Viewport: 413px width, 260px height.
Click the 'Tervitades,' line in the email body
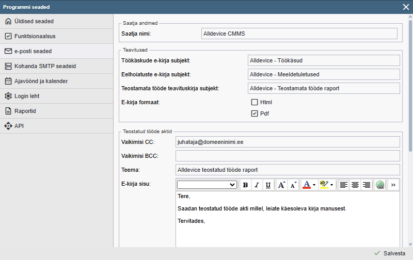(191, 221)
